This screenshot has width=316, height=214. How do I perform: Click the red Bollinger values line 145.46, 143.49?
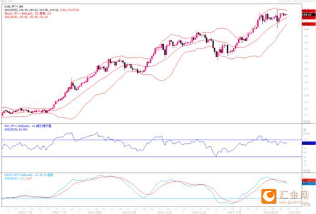tap(26, 17)
